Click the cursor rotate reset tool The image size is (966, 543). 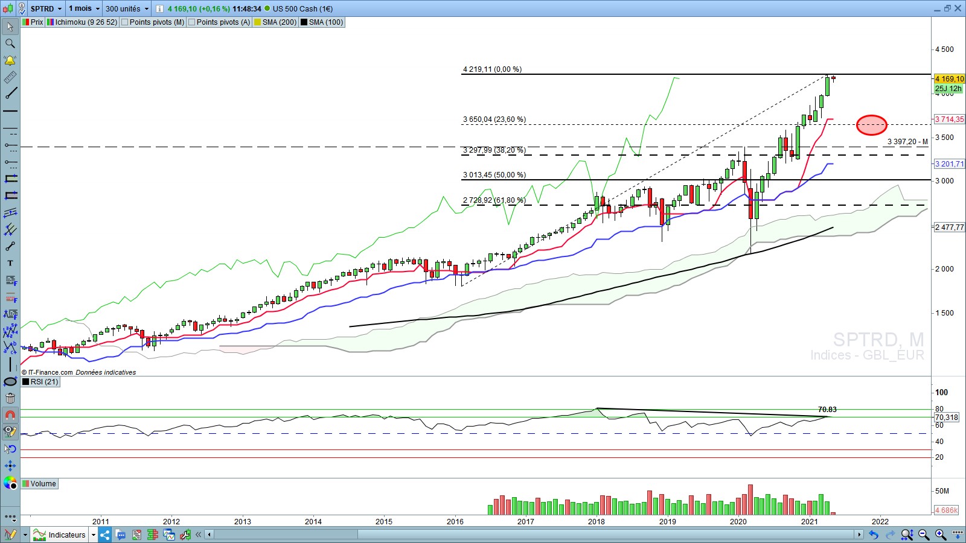10,448
